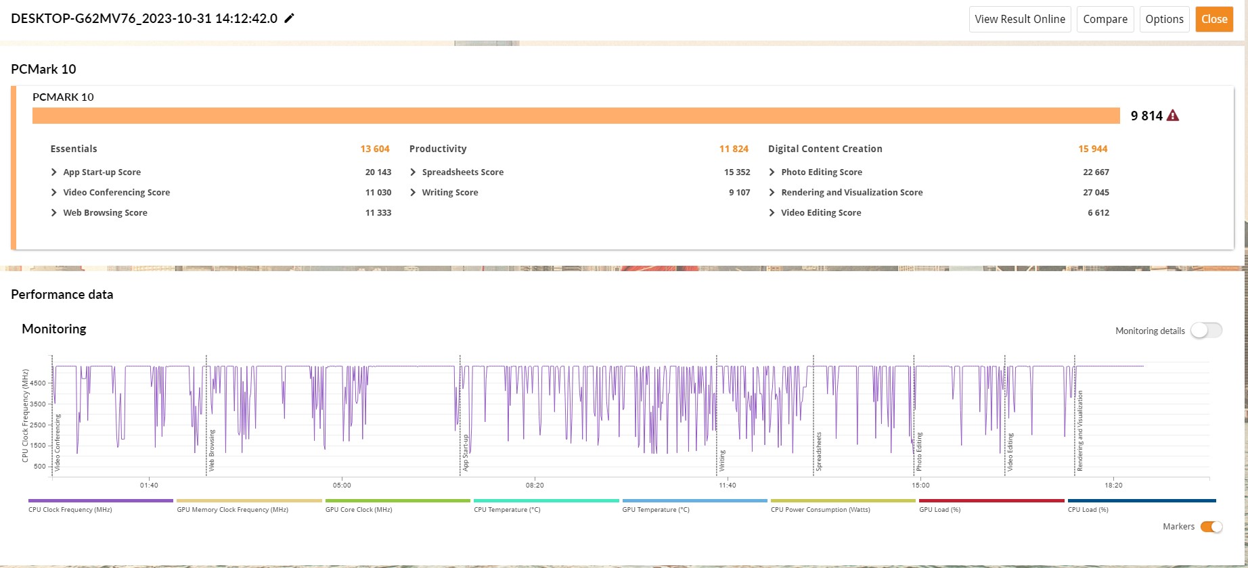This screenshot has height=568, width=1248.
Task: Click Web Browsing value 11 333
Action: pyautogui.click(x=378, y=213)
